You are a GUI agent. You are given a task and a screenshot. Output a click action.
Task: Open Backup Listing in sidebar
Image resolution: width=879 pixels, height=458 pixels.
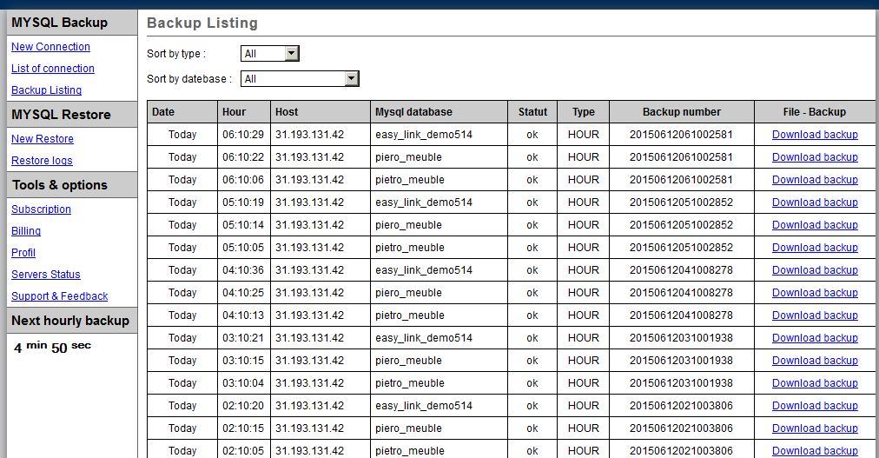click(x=46, y=90)
